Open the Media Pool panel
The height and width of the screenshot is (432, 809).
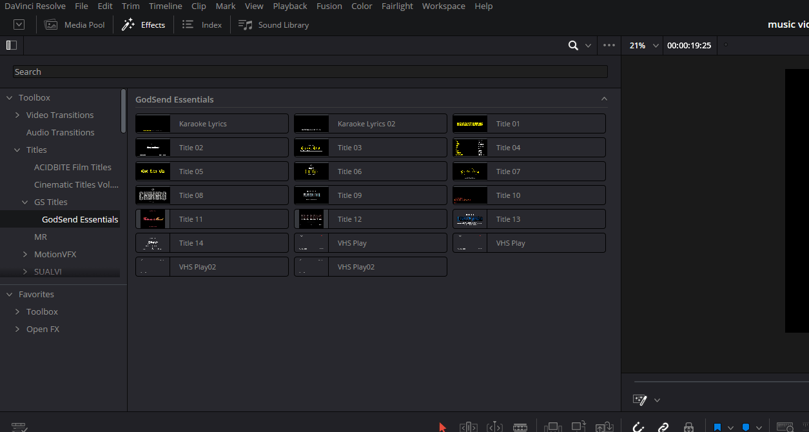click(75, 25)
